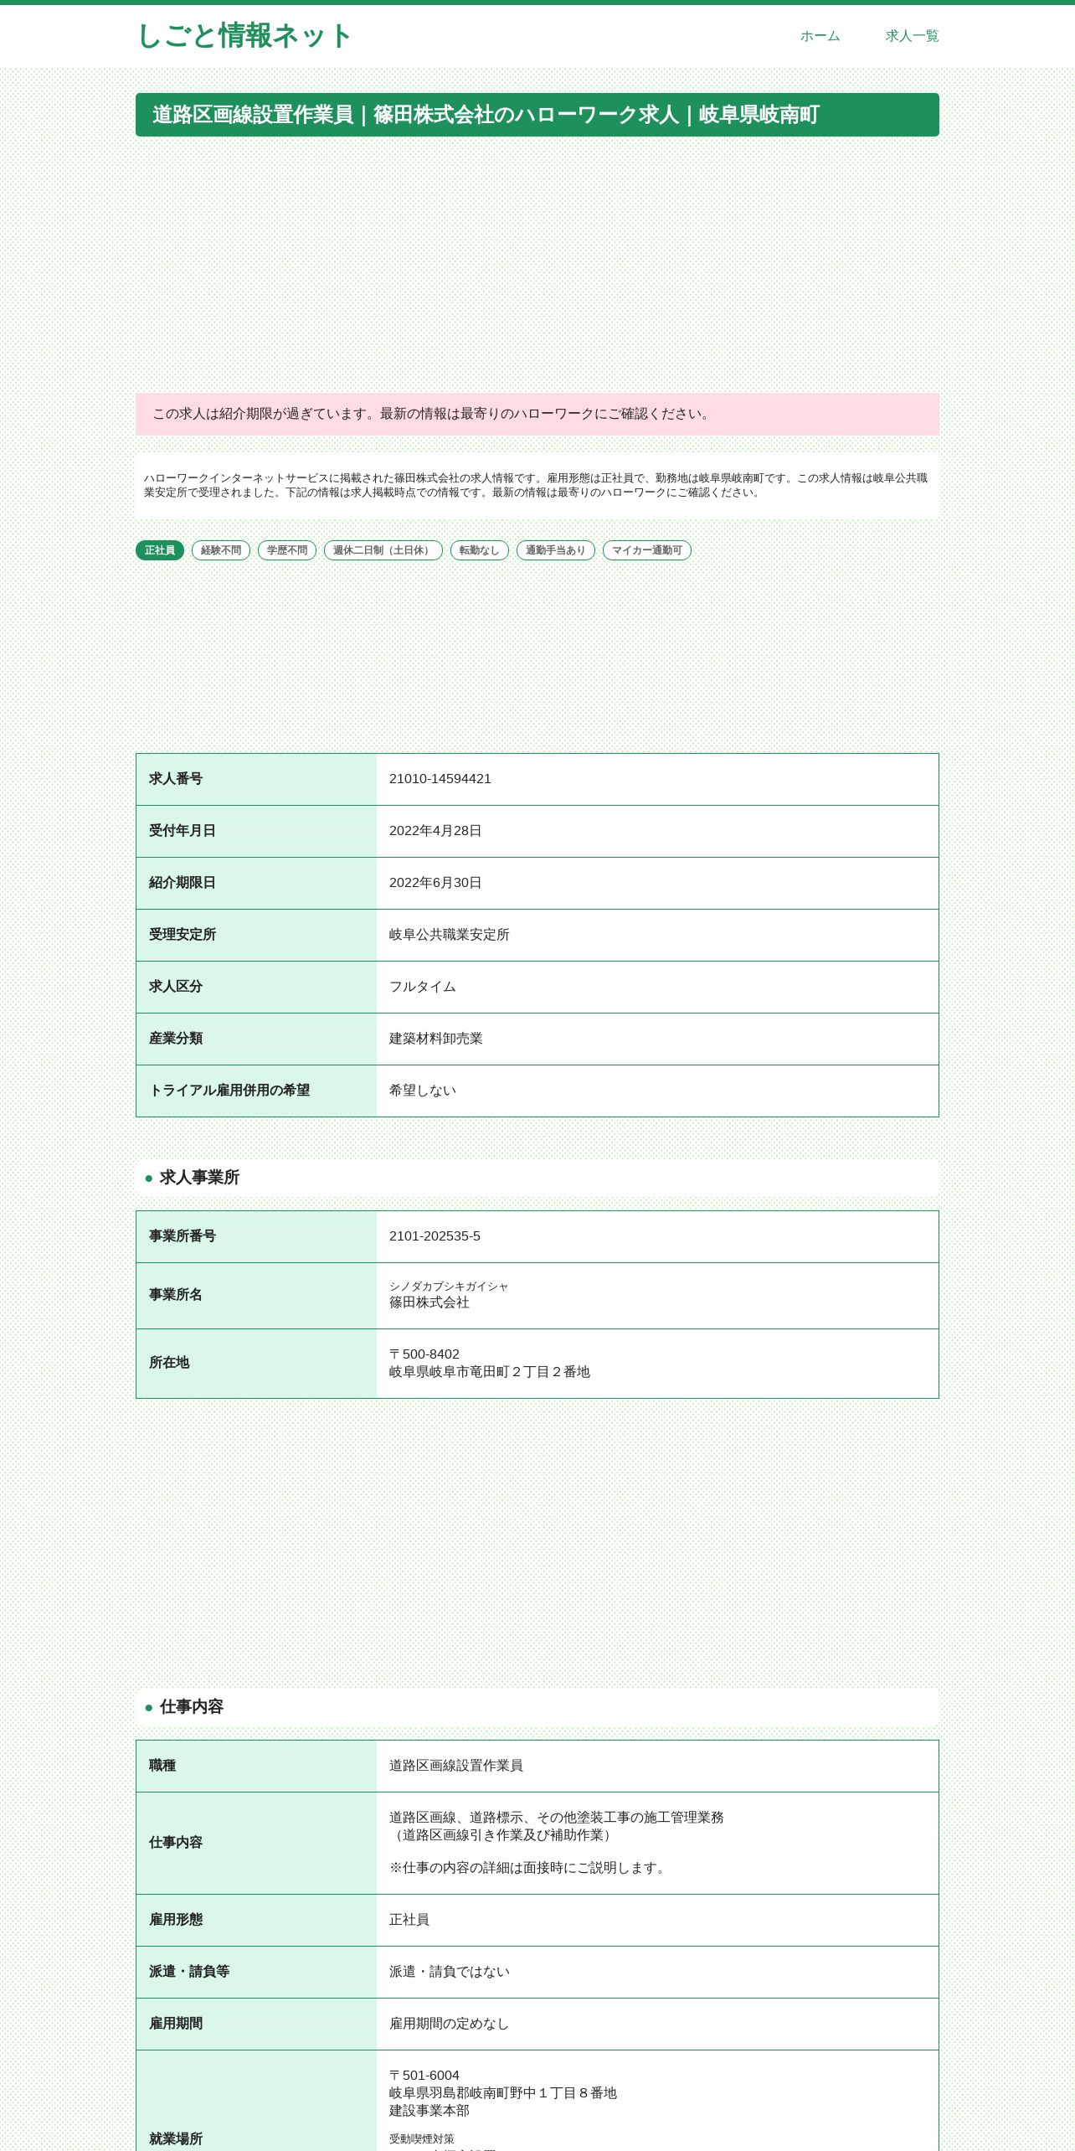This screenshot has width=1075, height=2151.
Task: Click the トライアル雇用併用の希望 row label
Action: [x=229, y=1091]
